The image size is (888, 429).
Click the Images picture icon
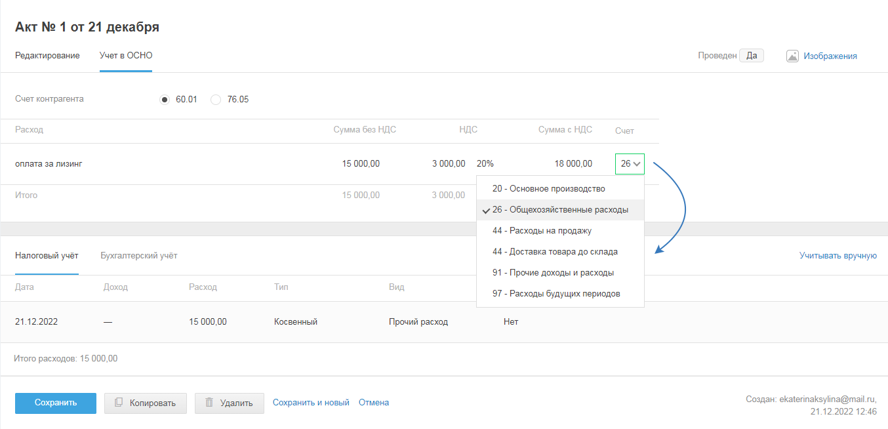pos(792,56)
